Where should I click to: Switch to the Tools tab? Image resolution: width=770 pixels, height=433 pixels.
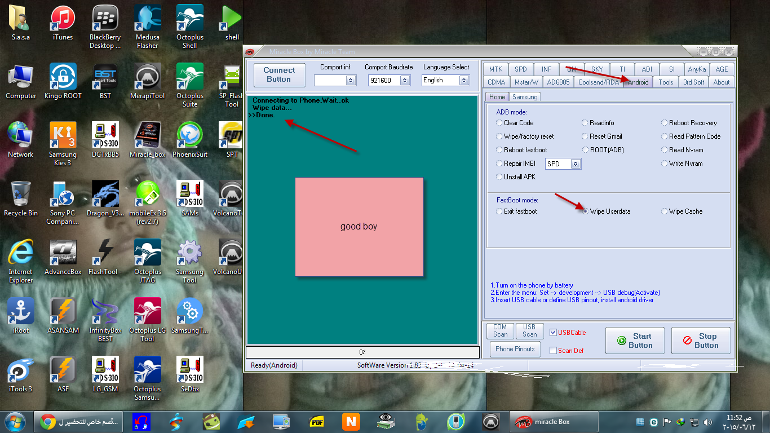click(x=666, y=82)
